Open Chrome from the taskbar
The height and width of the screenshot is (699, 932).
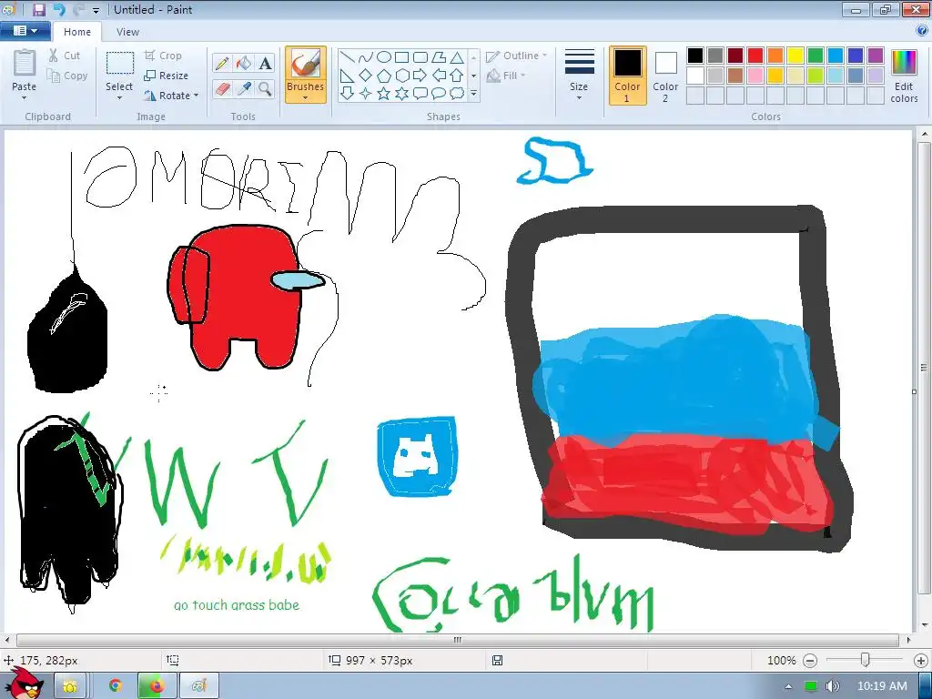coord(116,686)
